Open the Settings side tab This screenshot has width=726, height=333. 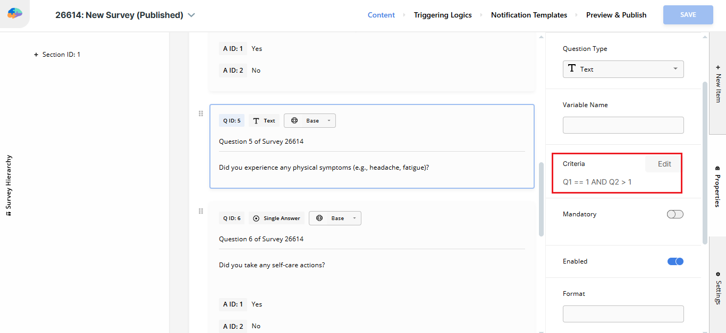point(718,287)
